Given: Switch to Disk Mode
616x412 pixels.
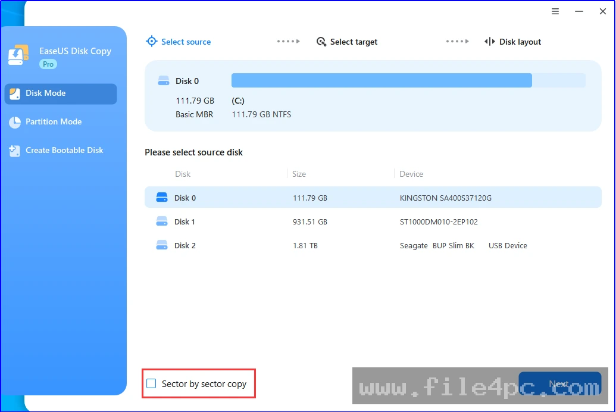Looking at the screenshot, I should point(61,93).
